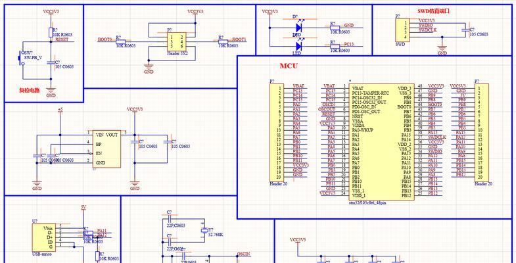Click MCU pin name PC13-TAMPER-RTC

(371, 93)
